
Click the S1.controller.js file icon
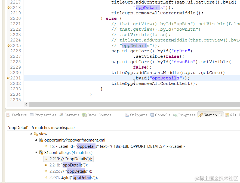tap(41, 152)
